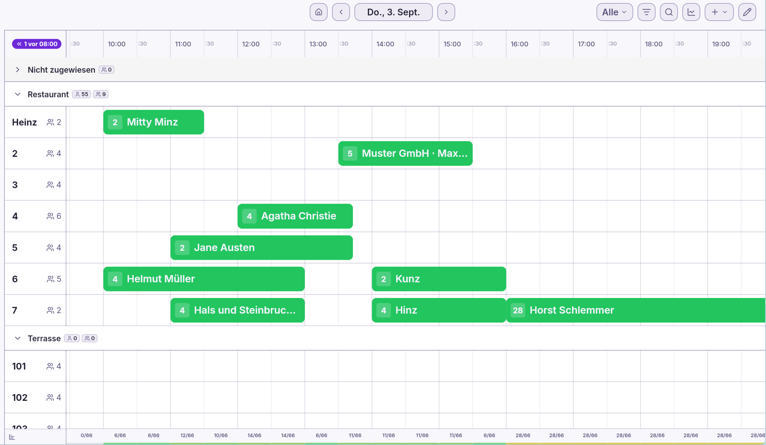Open the date picker Do., 3. Sept.

coord(393,12)
